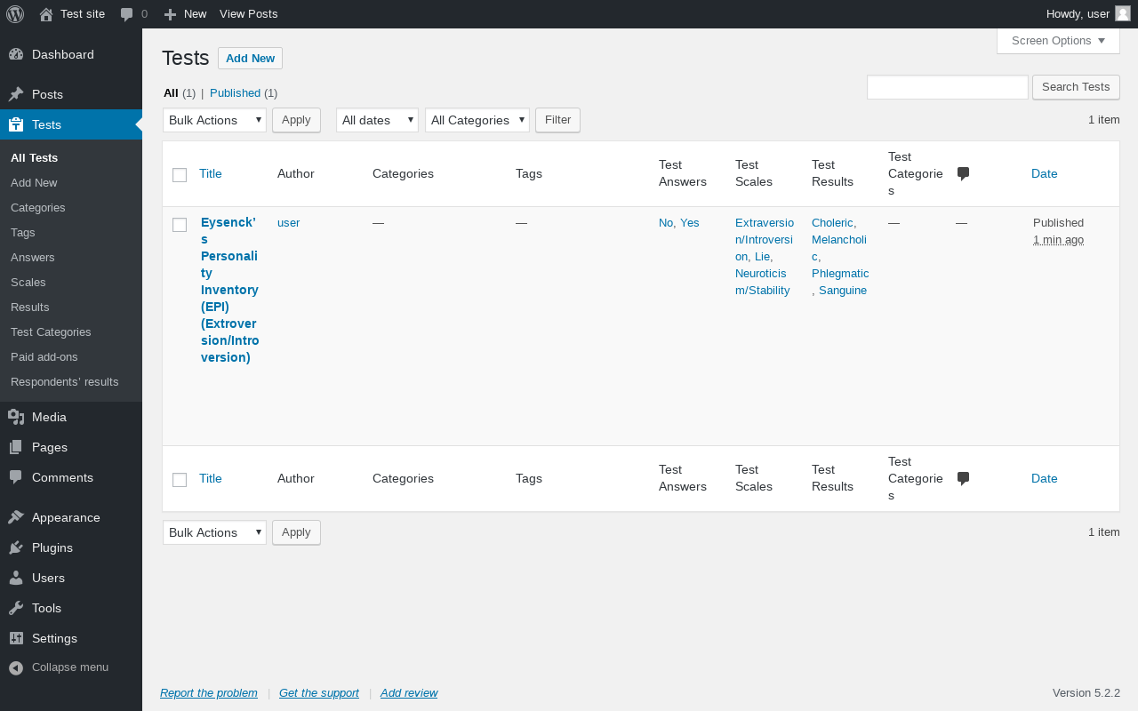
Task: Click Get the support footer link
Action: [x=319, y=692]
